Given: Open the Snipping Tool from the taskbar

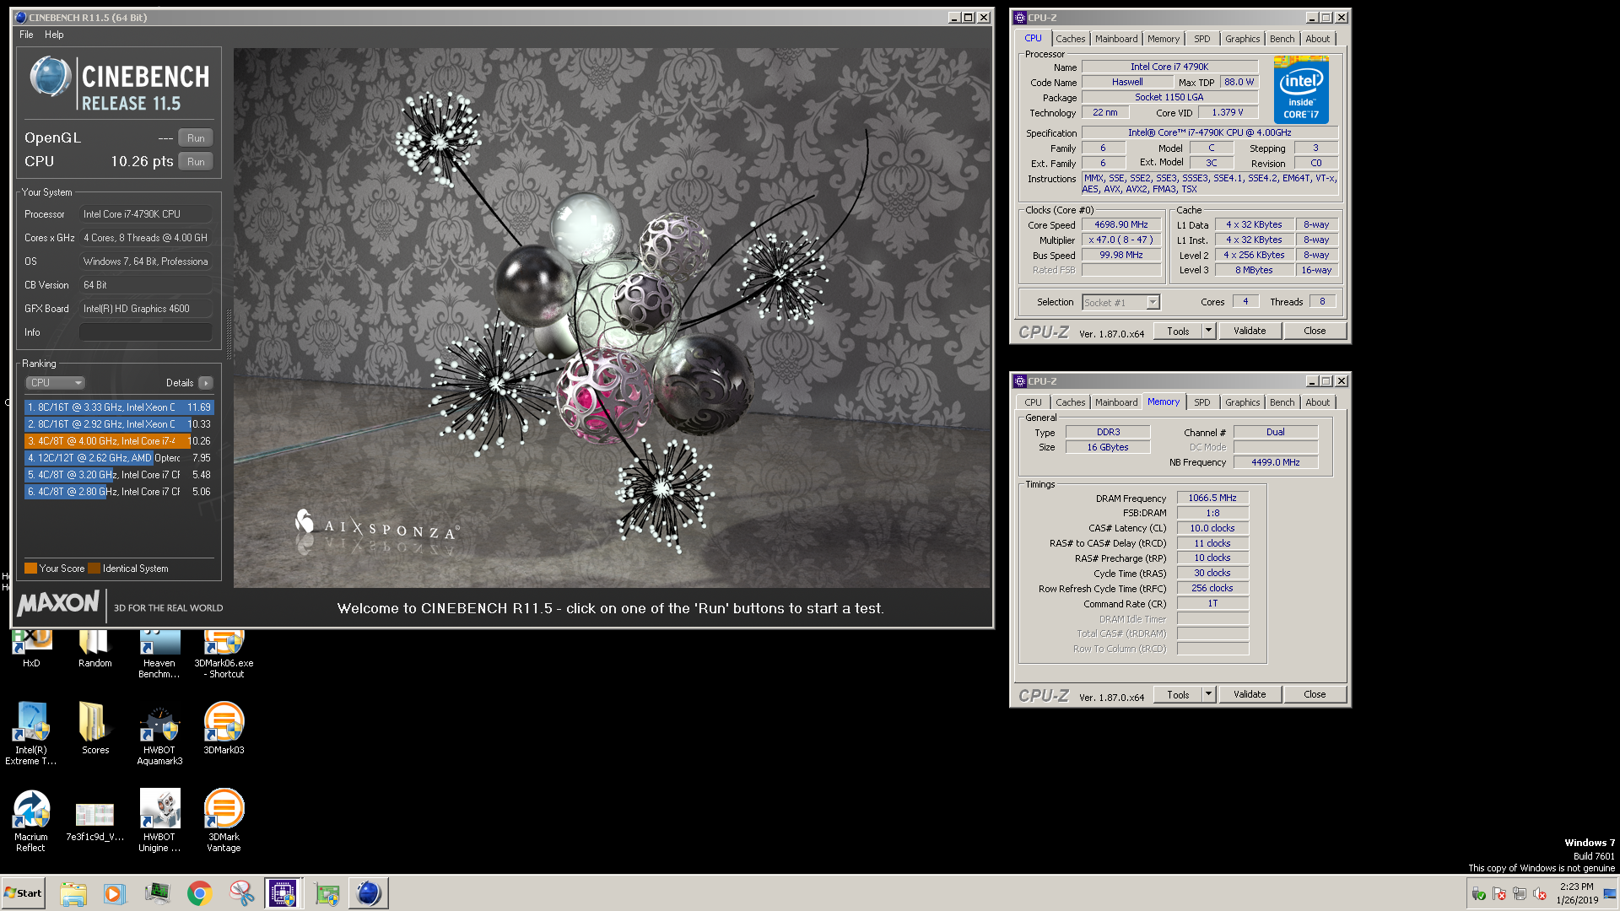Looking at the screenshot, I should click(x=241, y=893).
